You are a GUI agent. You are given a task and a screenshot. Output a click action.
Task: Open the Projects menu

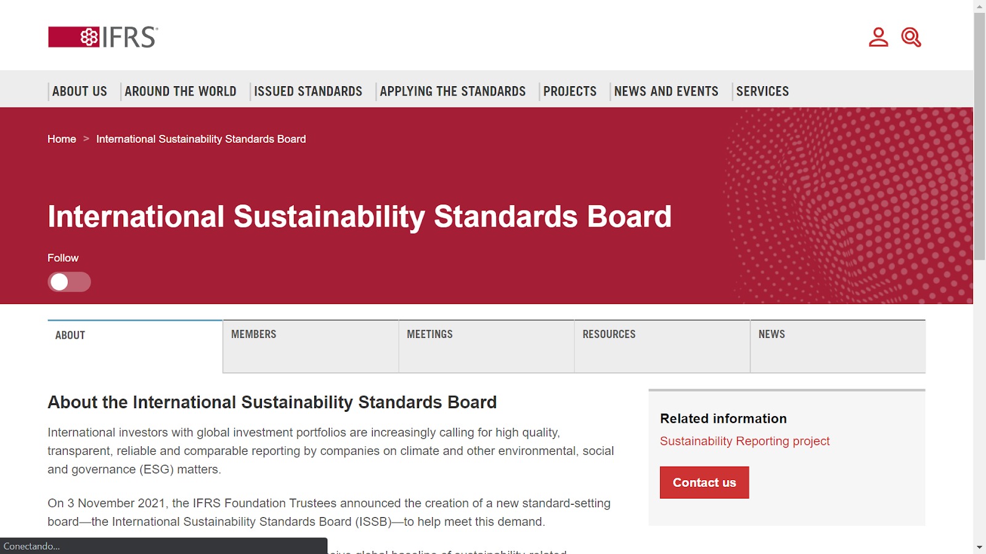(570, 91)
